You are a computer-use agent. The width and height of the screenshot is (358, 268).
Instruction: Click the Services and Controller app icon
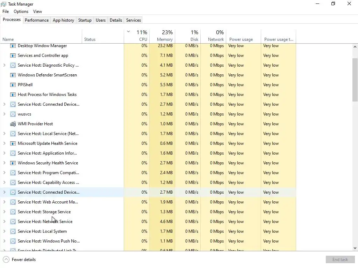click(13, 55)
